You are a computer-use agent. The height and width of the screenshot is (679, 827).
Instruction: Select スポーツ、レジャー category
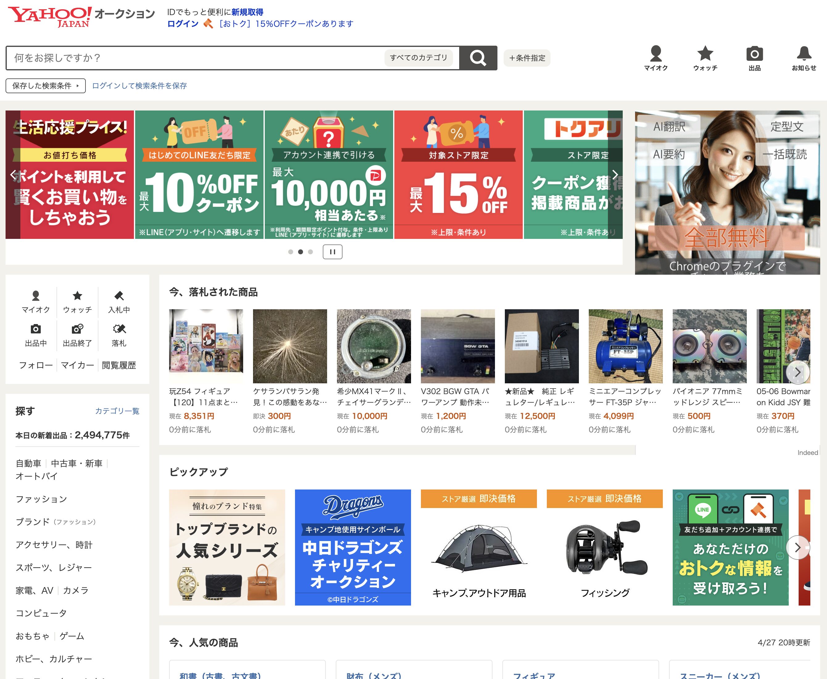(x=54, y=568)
